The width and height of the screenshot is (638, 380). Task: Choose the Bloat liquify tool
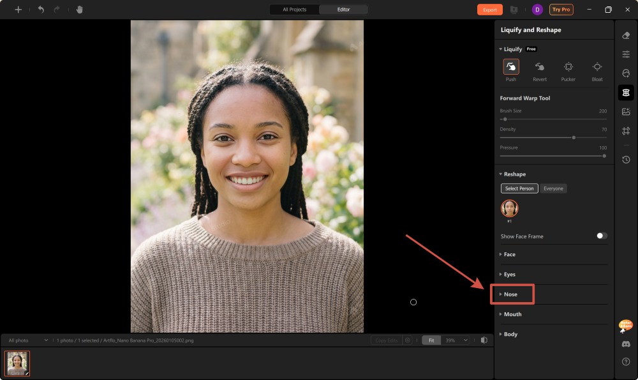coord(597,67)
